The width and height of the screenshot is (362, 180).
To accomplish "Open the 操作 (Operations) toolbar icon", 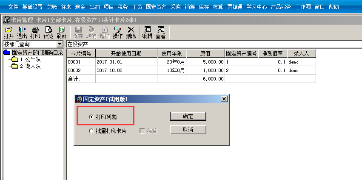I will 117,32.
